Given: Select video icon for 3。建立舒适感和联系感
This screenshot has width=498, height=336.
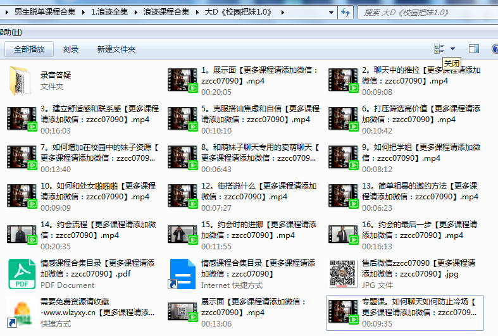Looking at the screenshot, I should click(22, 119).
